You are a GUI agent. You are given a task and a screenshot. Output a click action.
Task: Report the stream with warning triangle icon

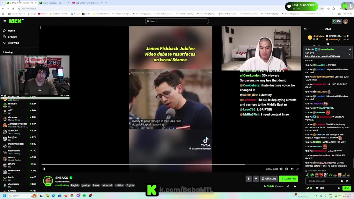pyautogui.click(x=295, y=186)
